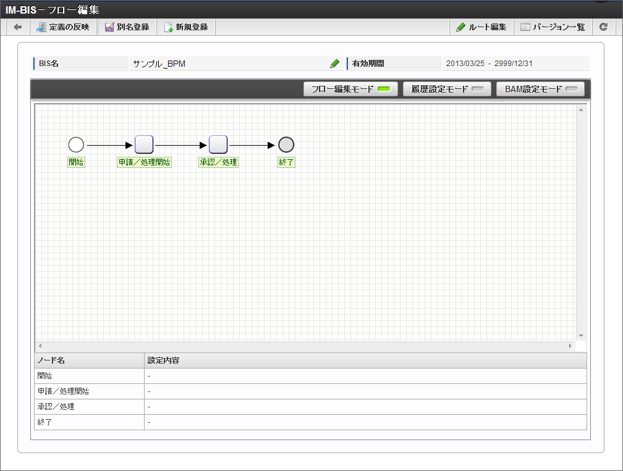Select the 申請/処理開始 row in table

tap(310, 391)
